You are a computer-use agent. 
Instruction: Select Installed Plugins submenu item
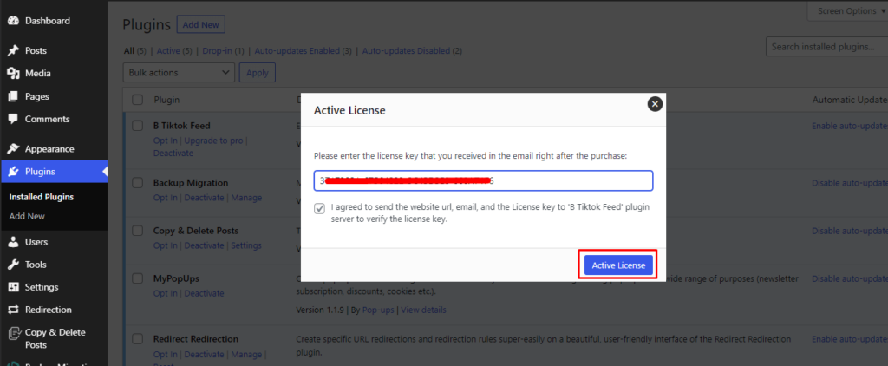[x=42, y=197]
